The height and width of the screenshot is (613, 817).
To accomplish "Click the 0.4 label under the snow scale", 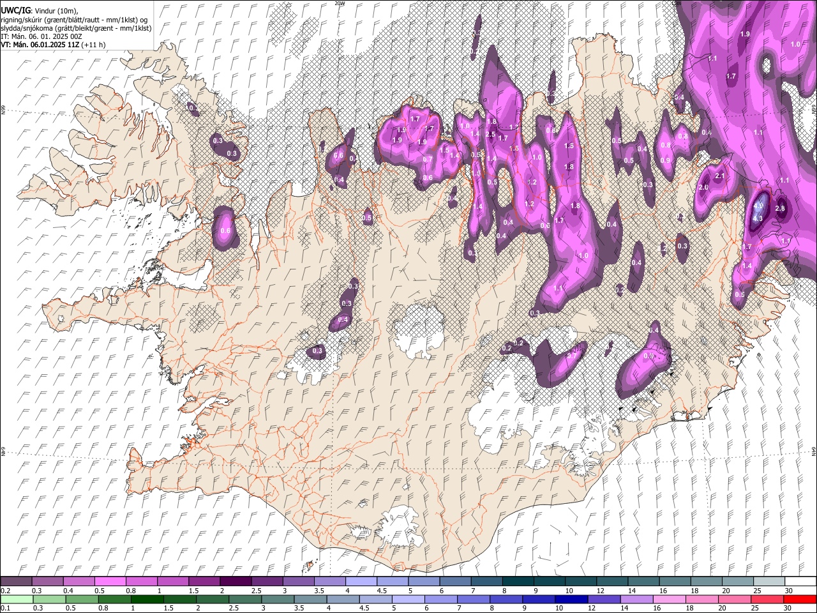I will click(x=68, y=591).
